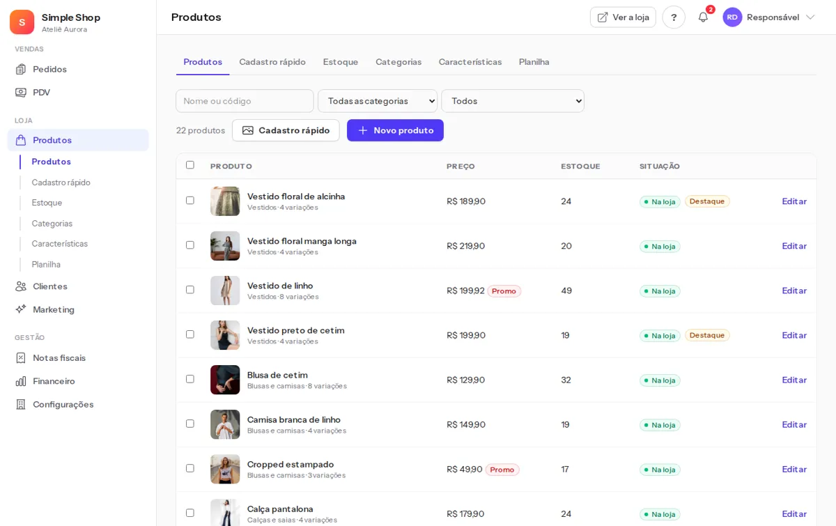Screen dimensions: 836x526
Task: Expand the Responsável account menu chevron
Action: [x=810, y=17]
